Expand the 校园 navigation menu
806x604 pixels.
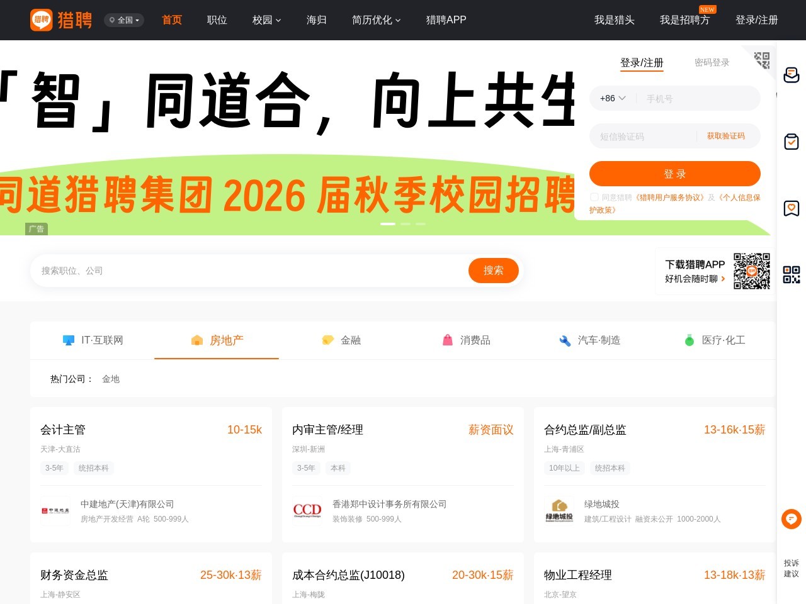coord(266,20)
